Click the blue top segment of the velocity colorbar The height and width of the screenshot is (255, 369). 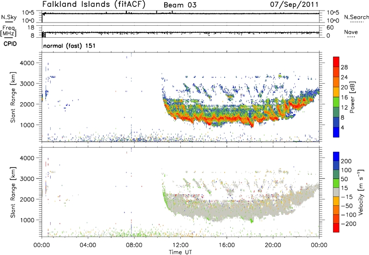336,156
